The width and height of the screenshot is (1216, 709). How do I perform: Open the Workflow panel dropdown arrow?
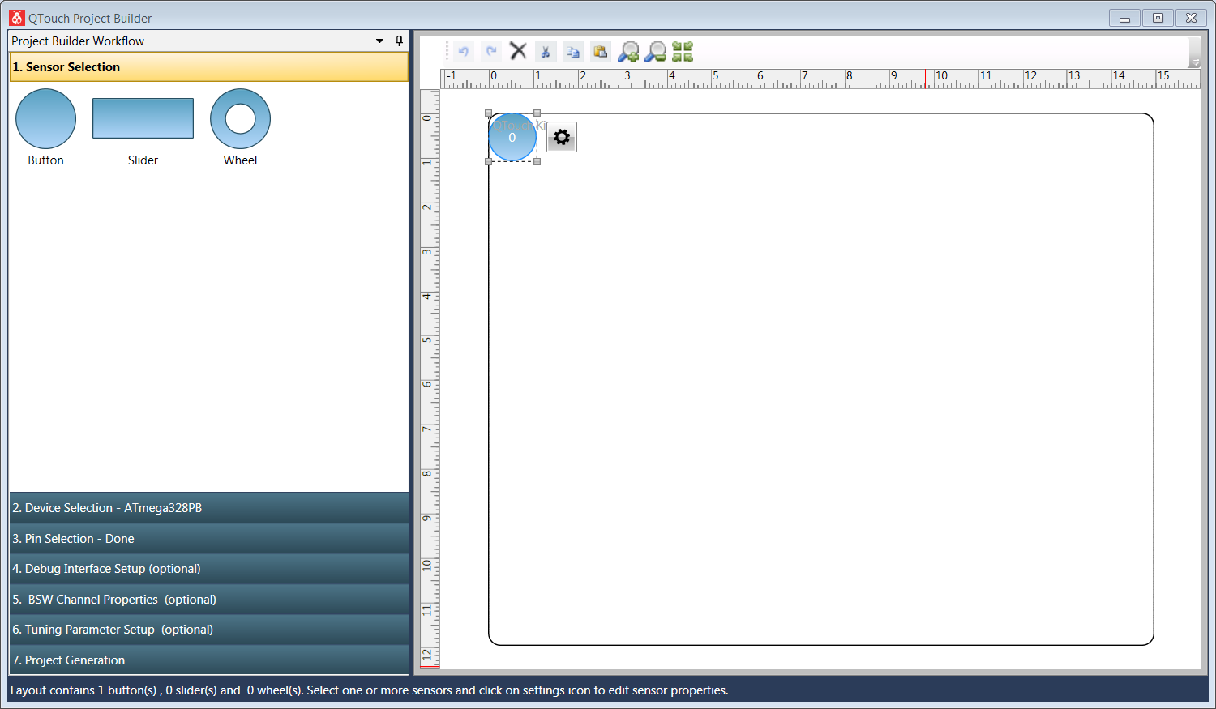click(x=379, y=41)
